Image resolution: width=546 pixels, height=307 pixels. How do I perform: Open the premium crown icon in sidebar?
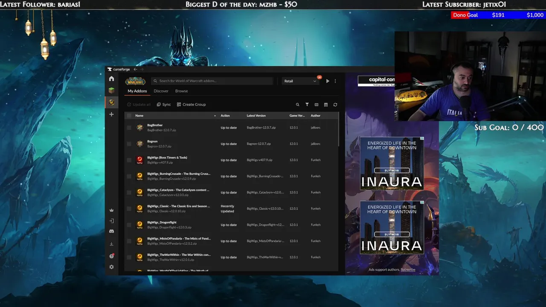click(111, 210)
